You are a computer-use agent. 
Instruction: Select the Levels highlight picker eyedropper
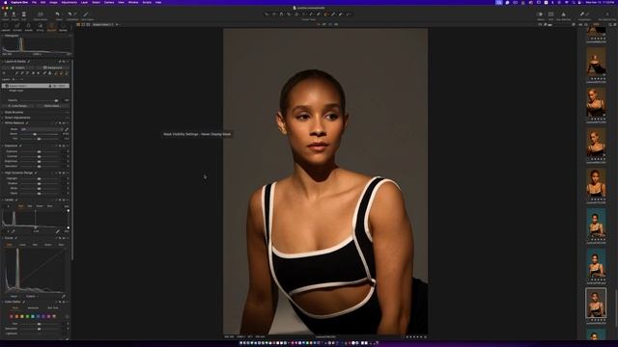58,231
